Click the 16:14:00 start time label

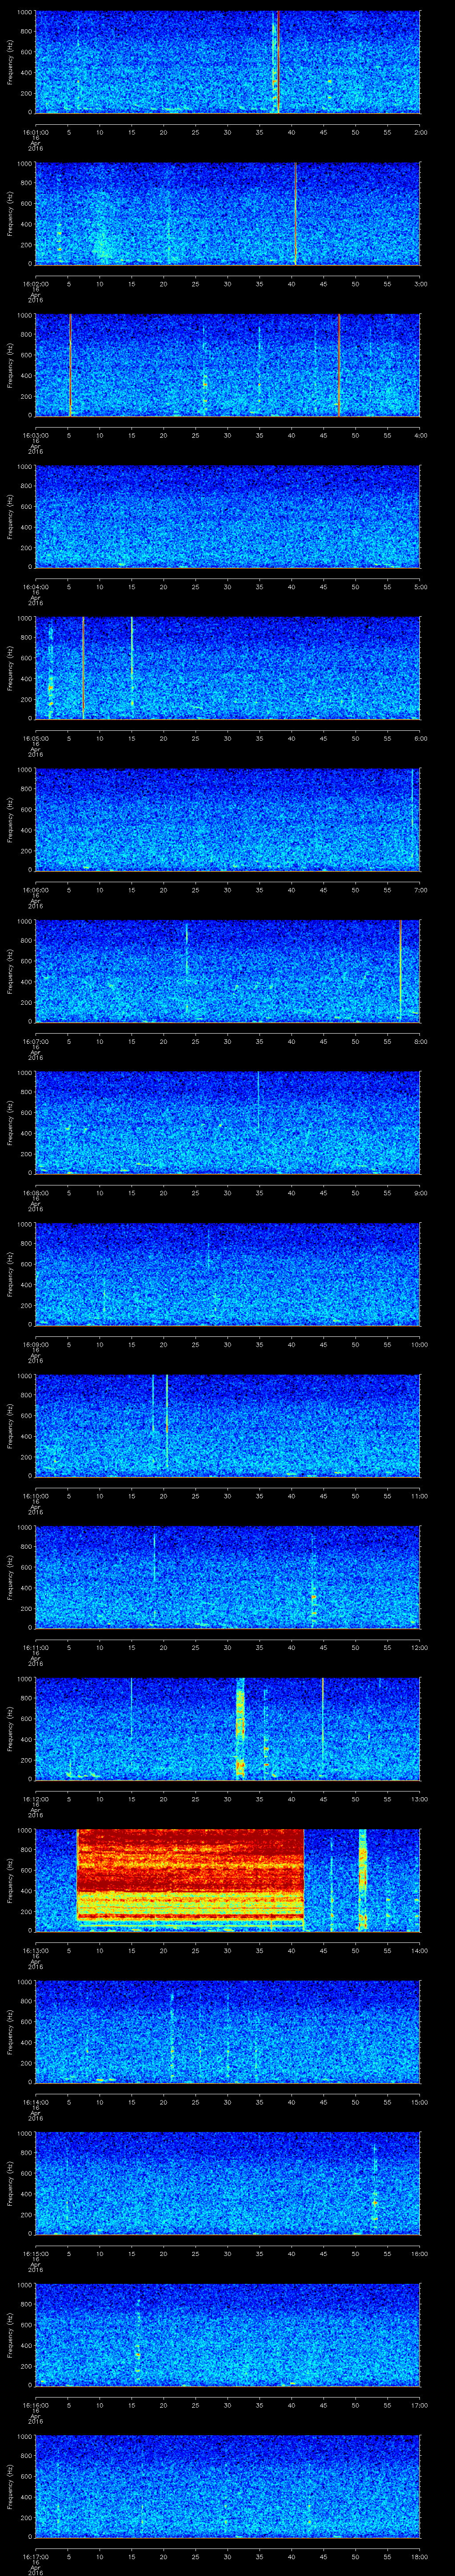(x=35, y=2102)
